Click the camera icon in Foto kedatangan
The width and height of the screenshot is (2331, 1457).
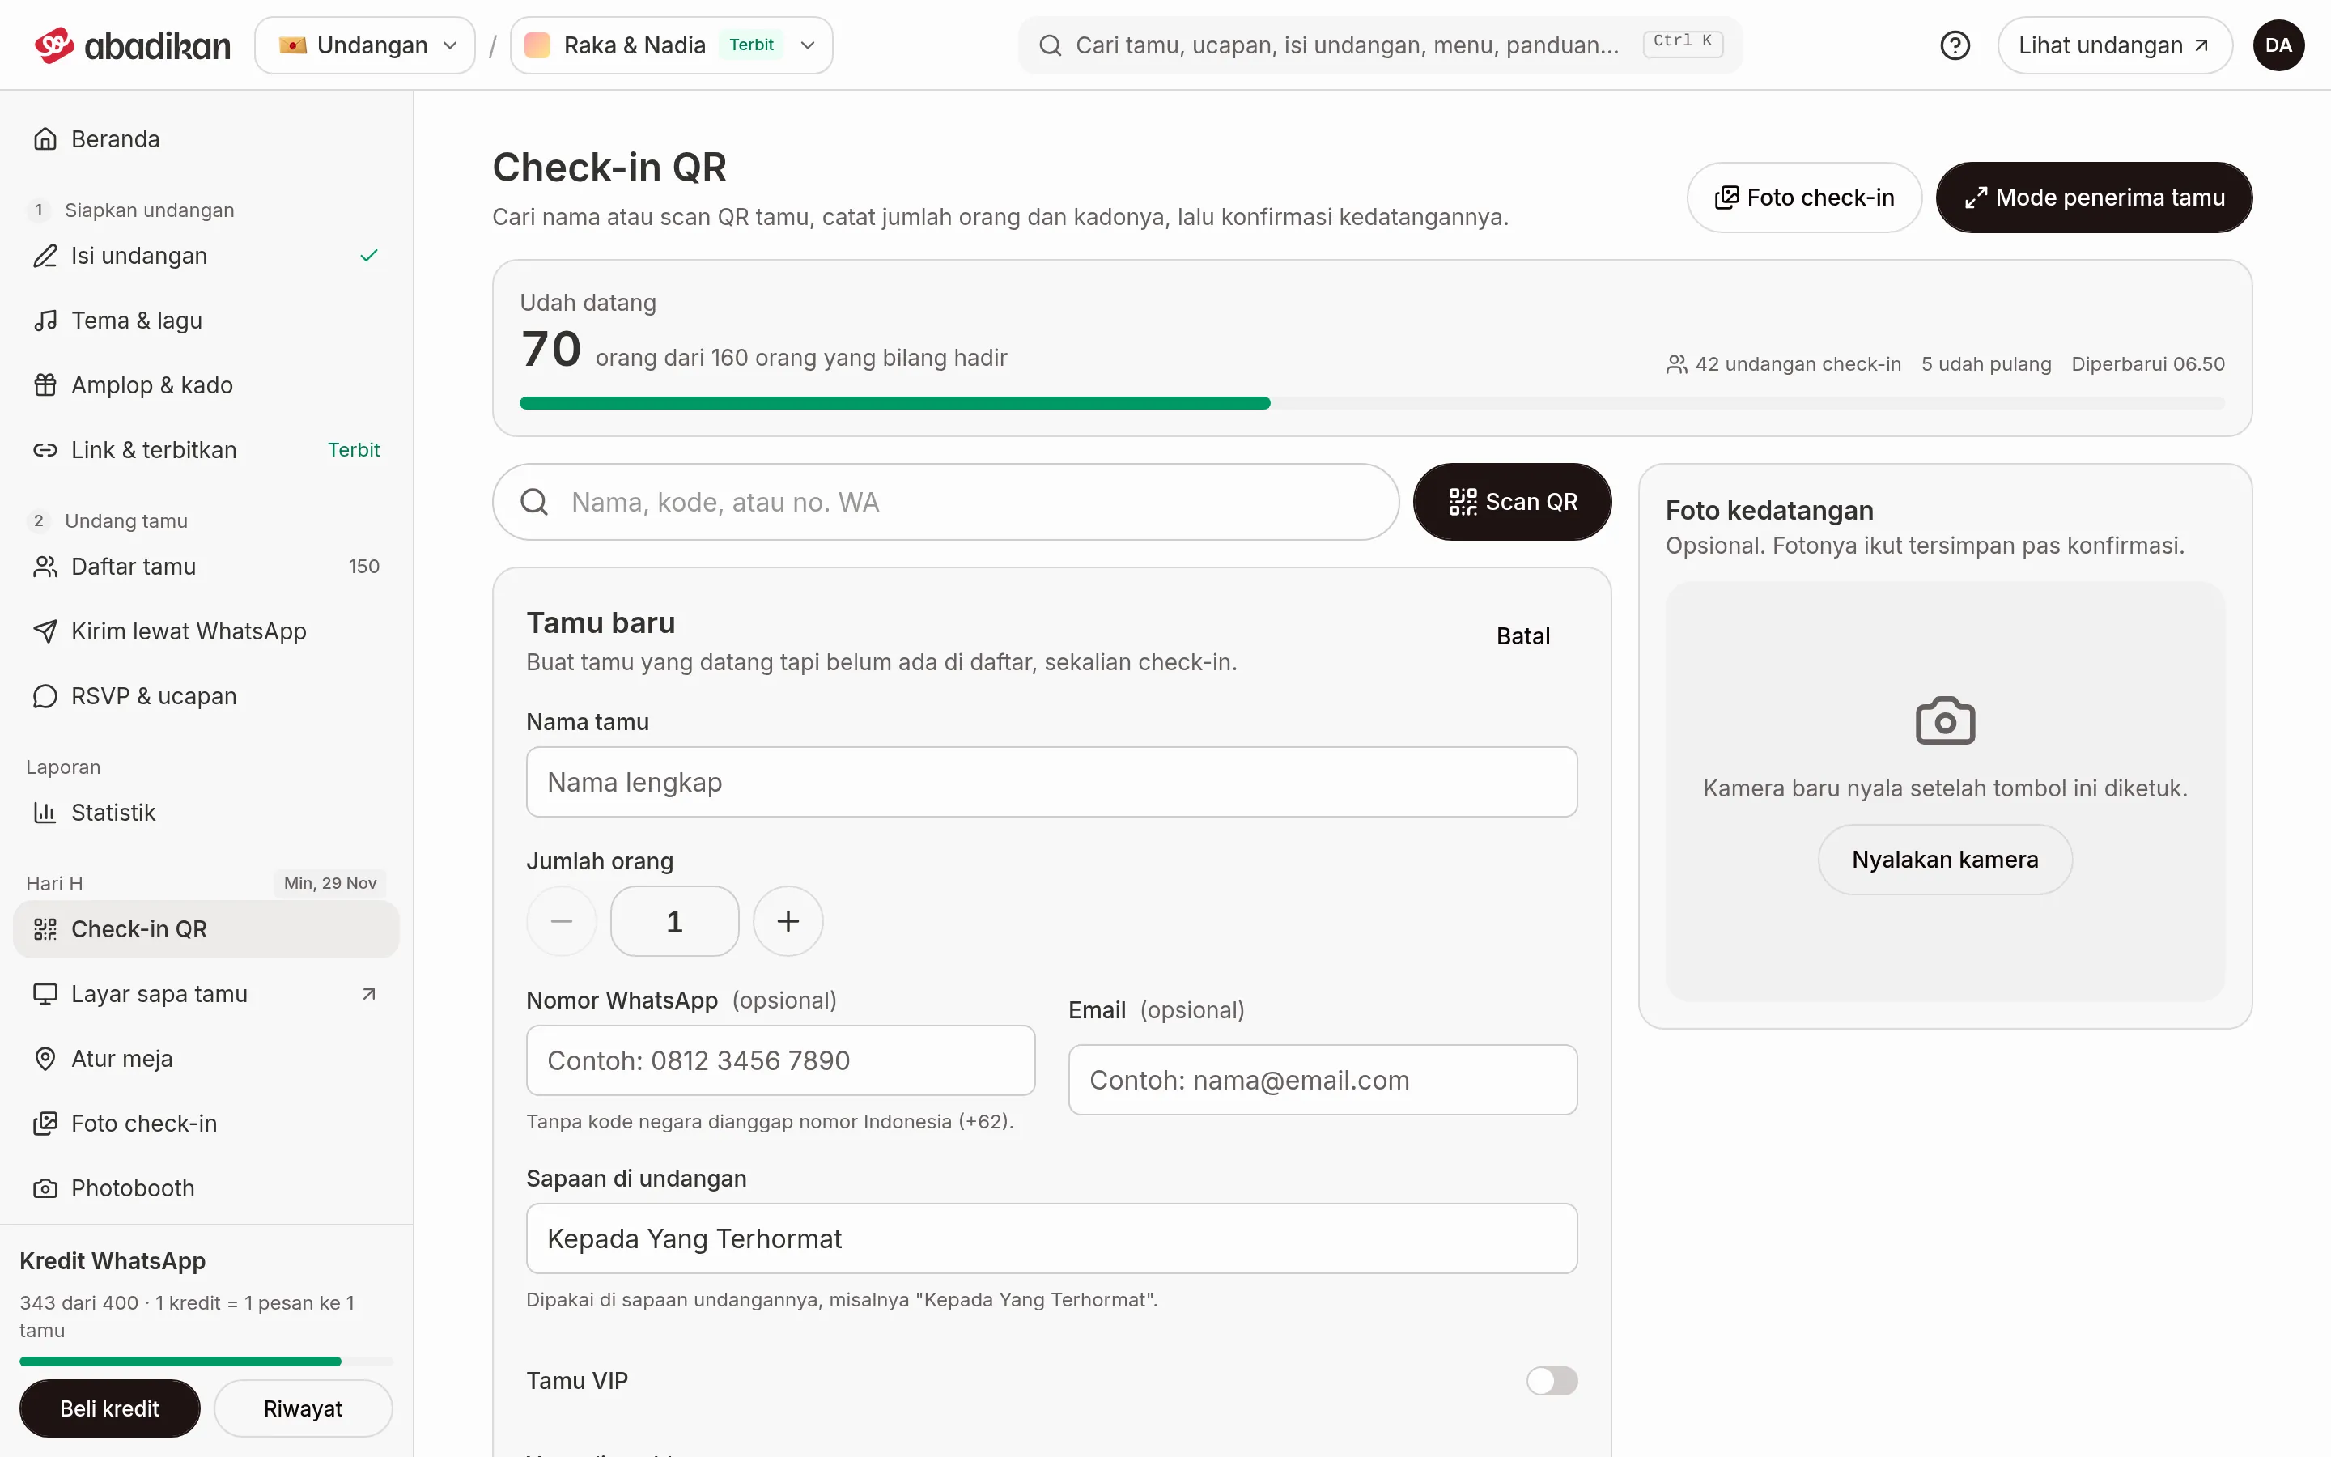click(x=1945, y=720)
